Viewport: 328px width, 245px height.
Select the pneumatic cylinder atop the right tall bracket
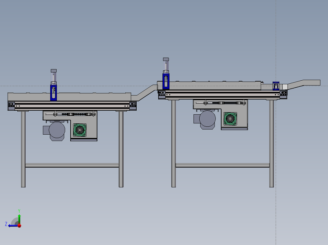coord(166,65)
